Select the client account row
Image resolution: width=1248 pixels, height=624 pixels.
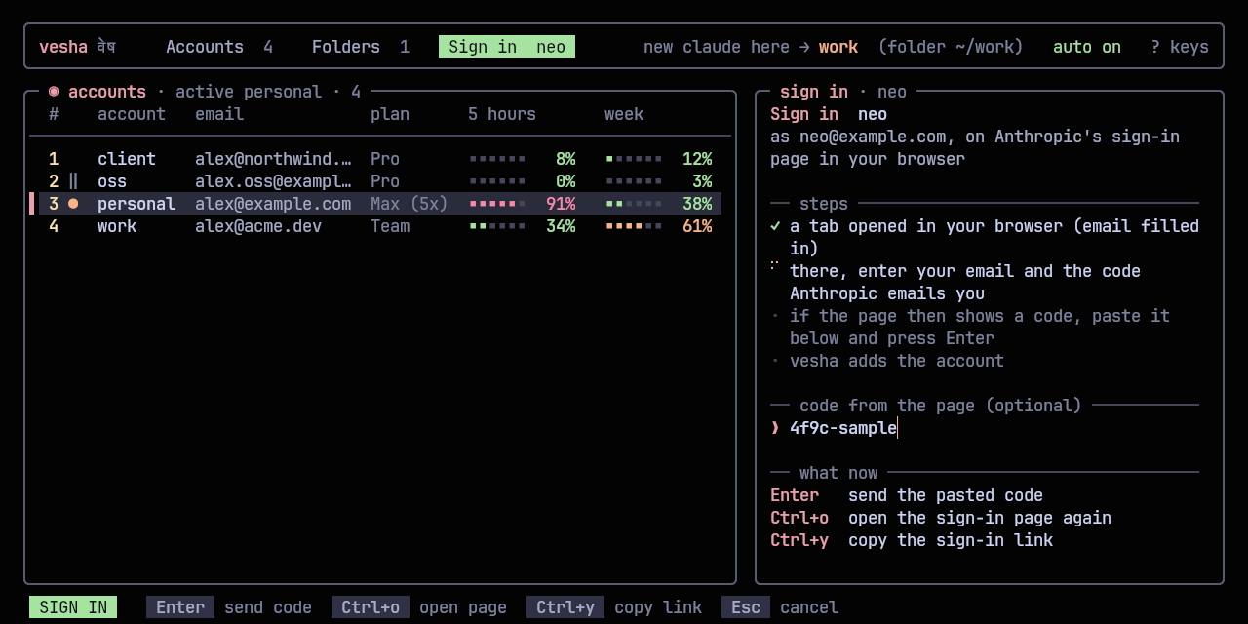pos(380,159)
